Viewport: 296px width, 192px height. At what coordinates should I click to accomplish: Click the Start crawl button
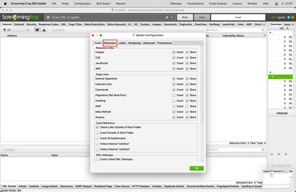pos(185,17)
